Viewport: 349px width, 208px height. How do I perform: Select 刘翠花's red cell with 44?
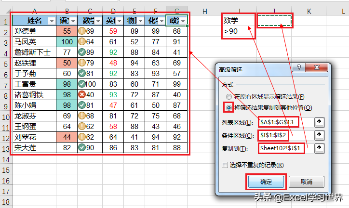coord(67,137)
